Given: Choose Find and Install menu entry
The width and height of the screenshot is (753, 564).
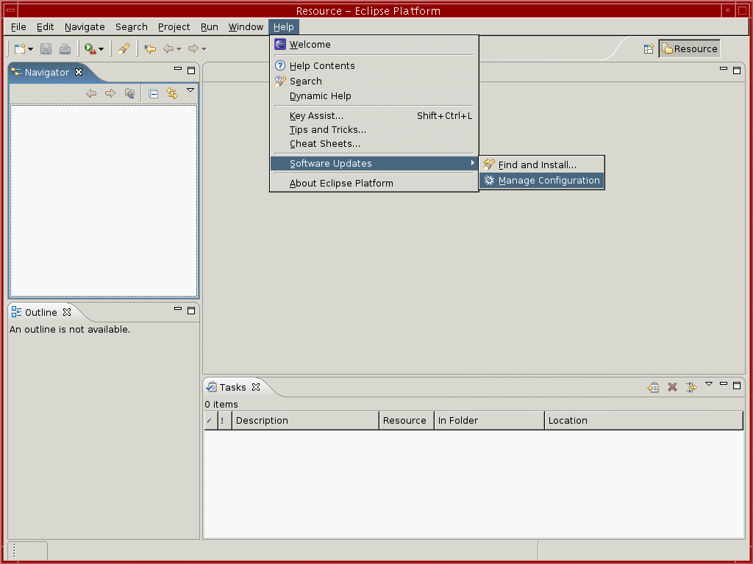Looking at the screenshot, I should pos(537,165).
